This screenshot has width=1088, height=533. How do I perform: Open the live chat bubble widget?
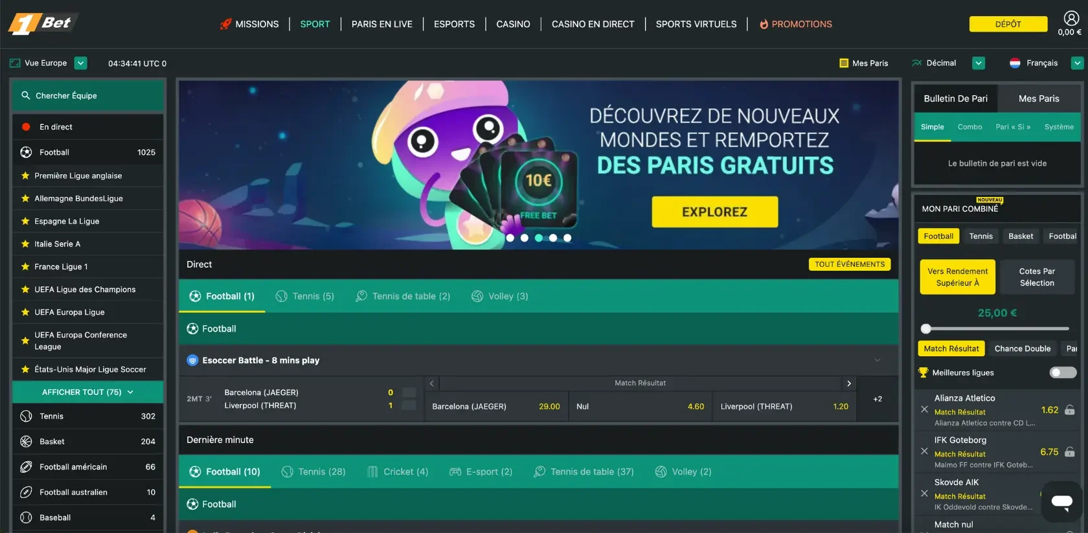[1061, 501]
